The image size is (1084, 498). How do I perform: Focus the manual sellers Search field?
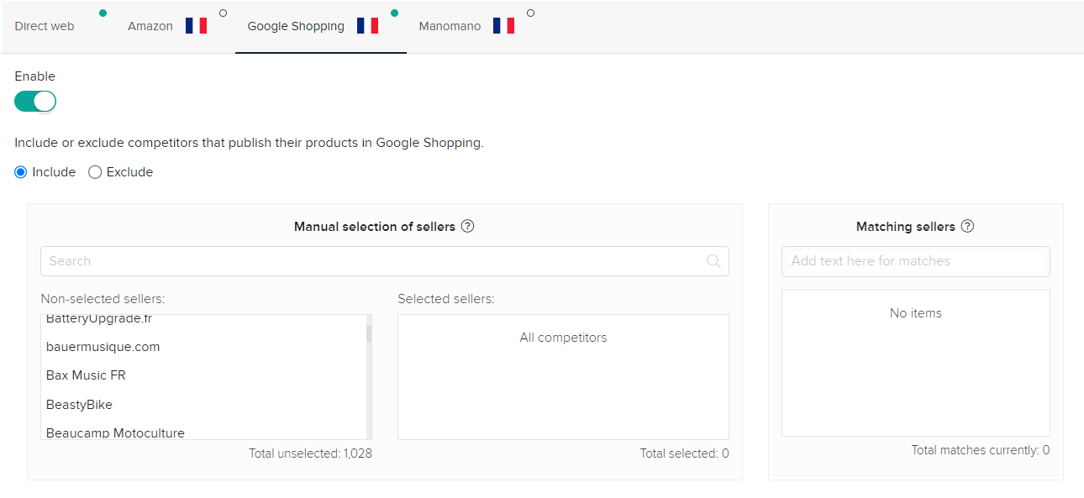pyautogui.click(x=370, y=261)
